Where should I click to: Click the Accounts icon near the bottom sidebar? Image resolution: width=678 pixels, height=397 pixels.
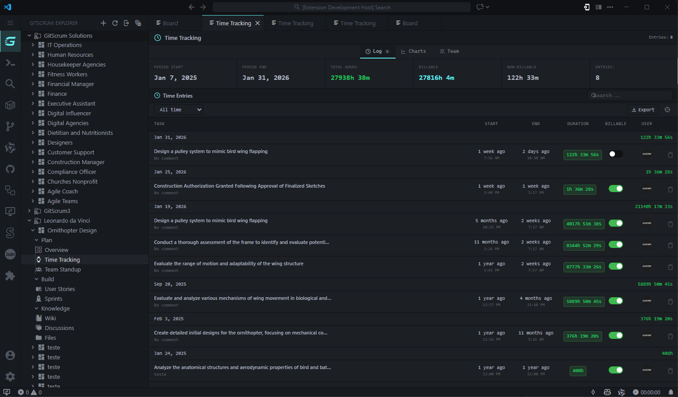[x=10, y=355]
